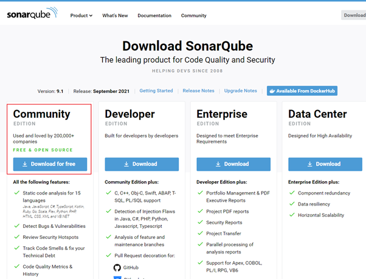The image size is (366, 279).
Task: Click checkmark beside Data resiliency
Action: pos(292,204)
